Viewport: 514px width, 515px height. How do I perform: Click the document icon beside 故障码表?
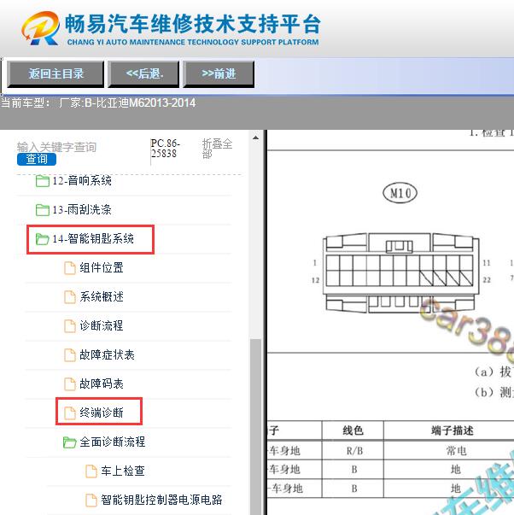70,383
